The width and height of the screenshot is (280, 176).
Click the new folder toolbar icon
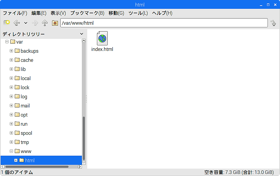(x=7, y=23)
